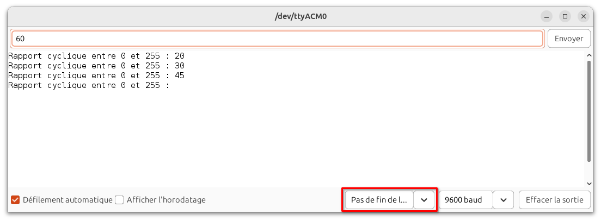Click the /dev/ttyACM0 title bar
The height and width of the screenshot is (221, 601).
(300, 16)
